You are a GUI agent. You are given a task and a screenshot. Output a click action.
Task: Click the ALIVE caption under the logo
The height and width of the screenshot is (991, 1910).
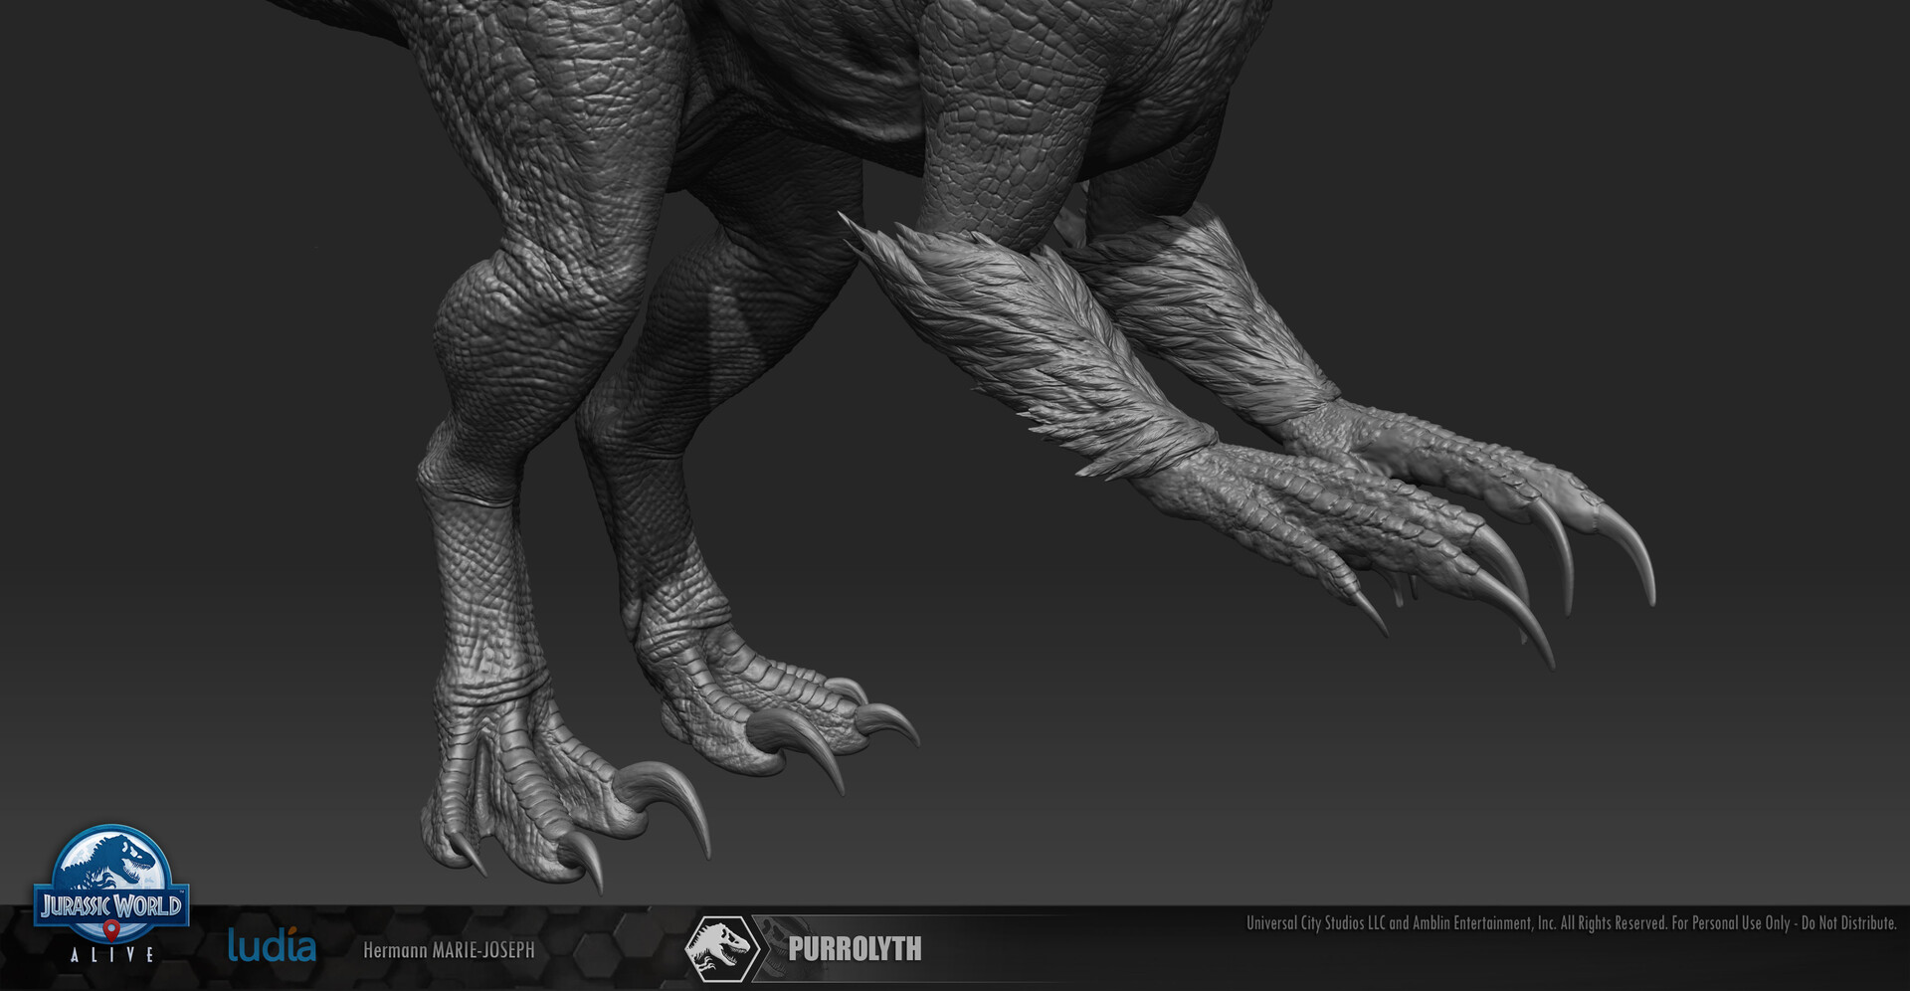pos(112,953)
